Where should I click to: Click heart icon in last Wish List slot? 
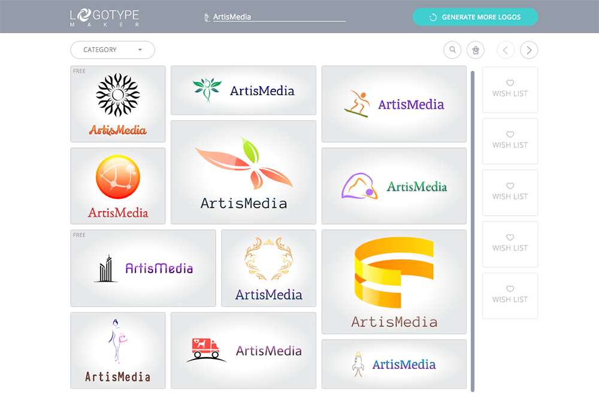[x=510, y=289]
